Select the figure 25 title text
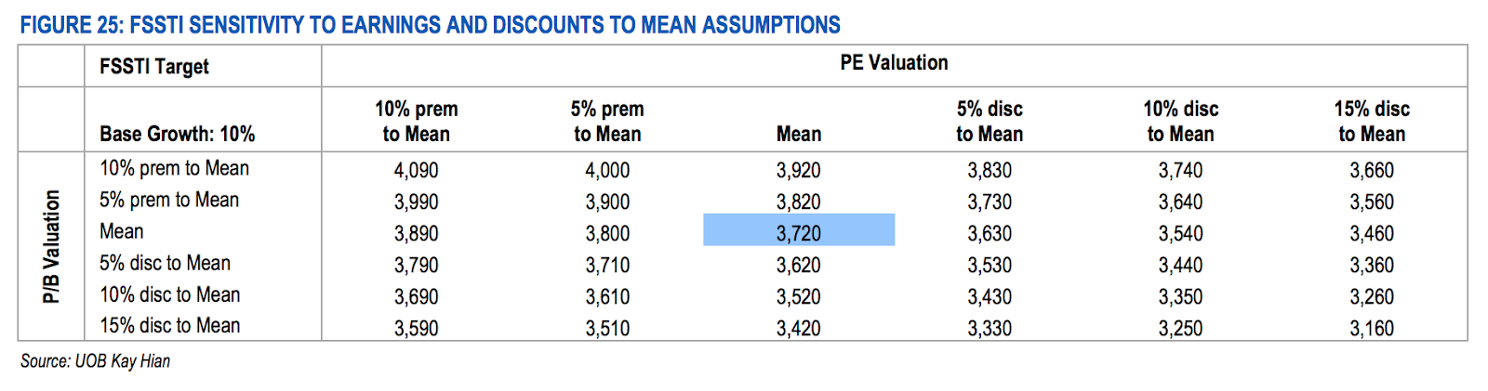Viewport: 1488px width, 391px height. pos(430,24)
